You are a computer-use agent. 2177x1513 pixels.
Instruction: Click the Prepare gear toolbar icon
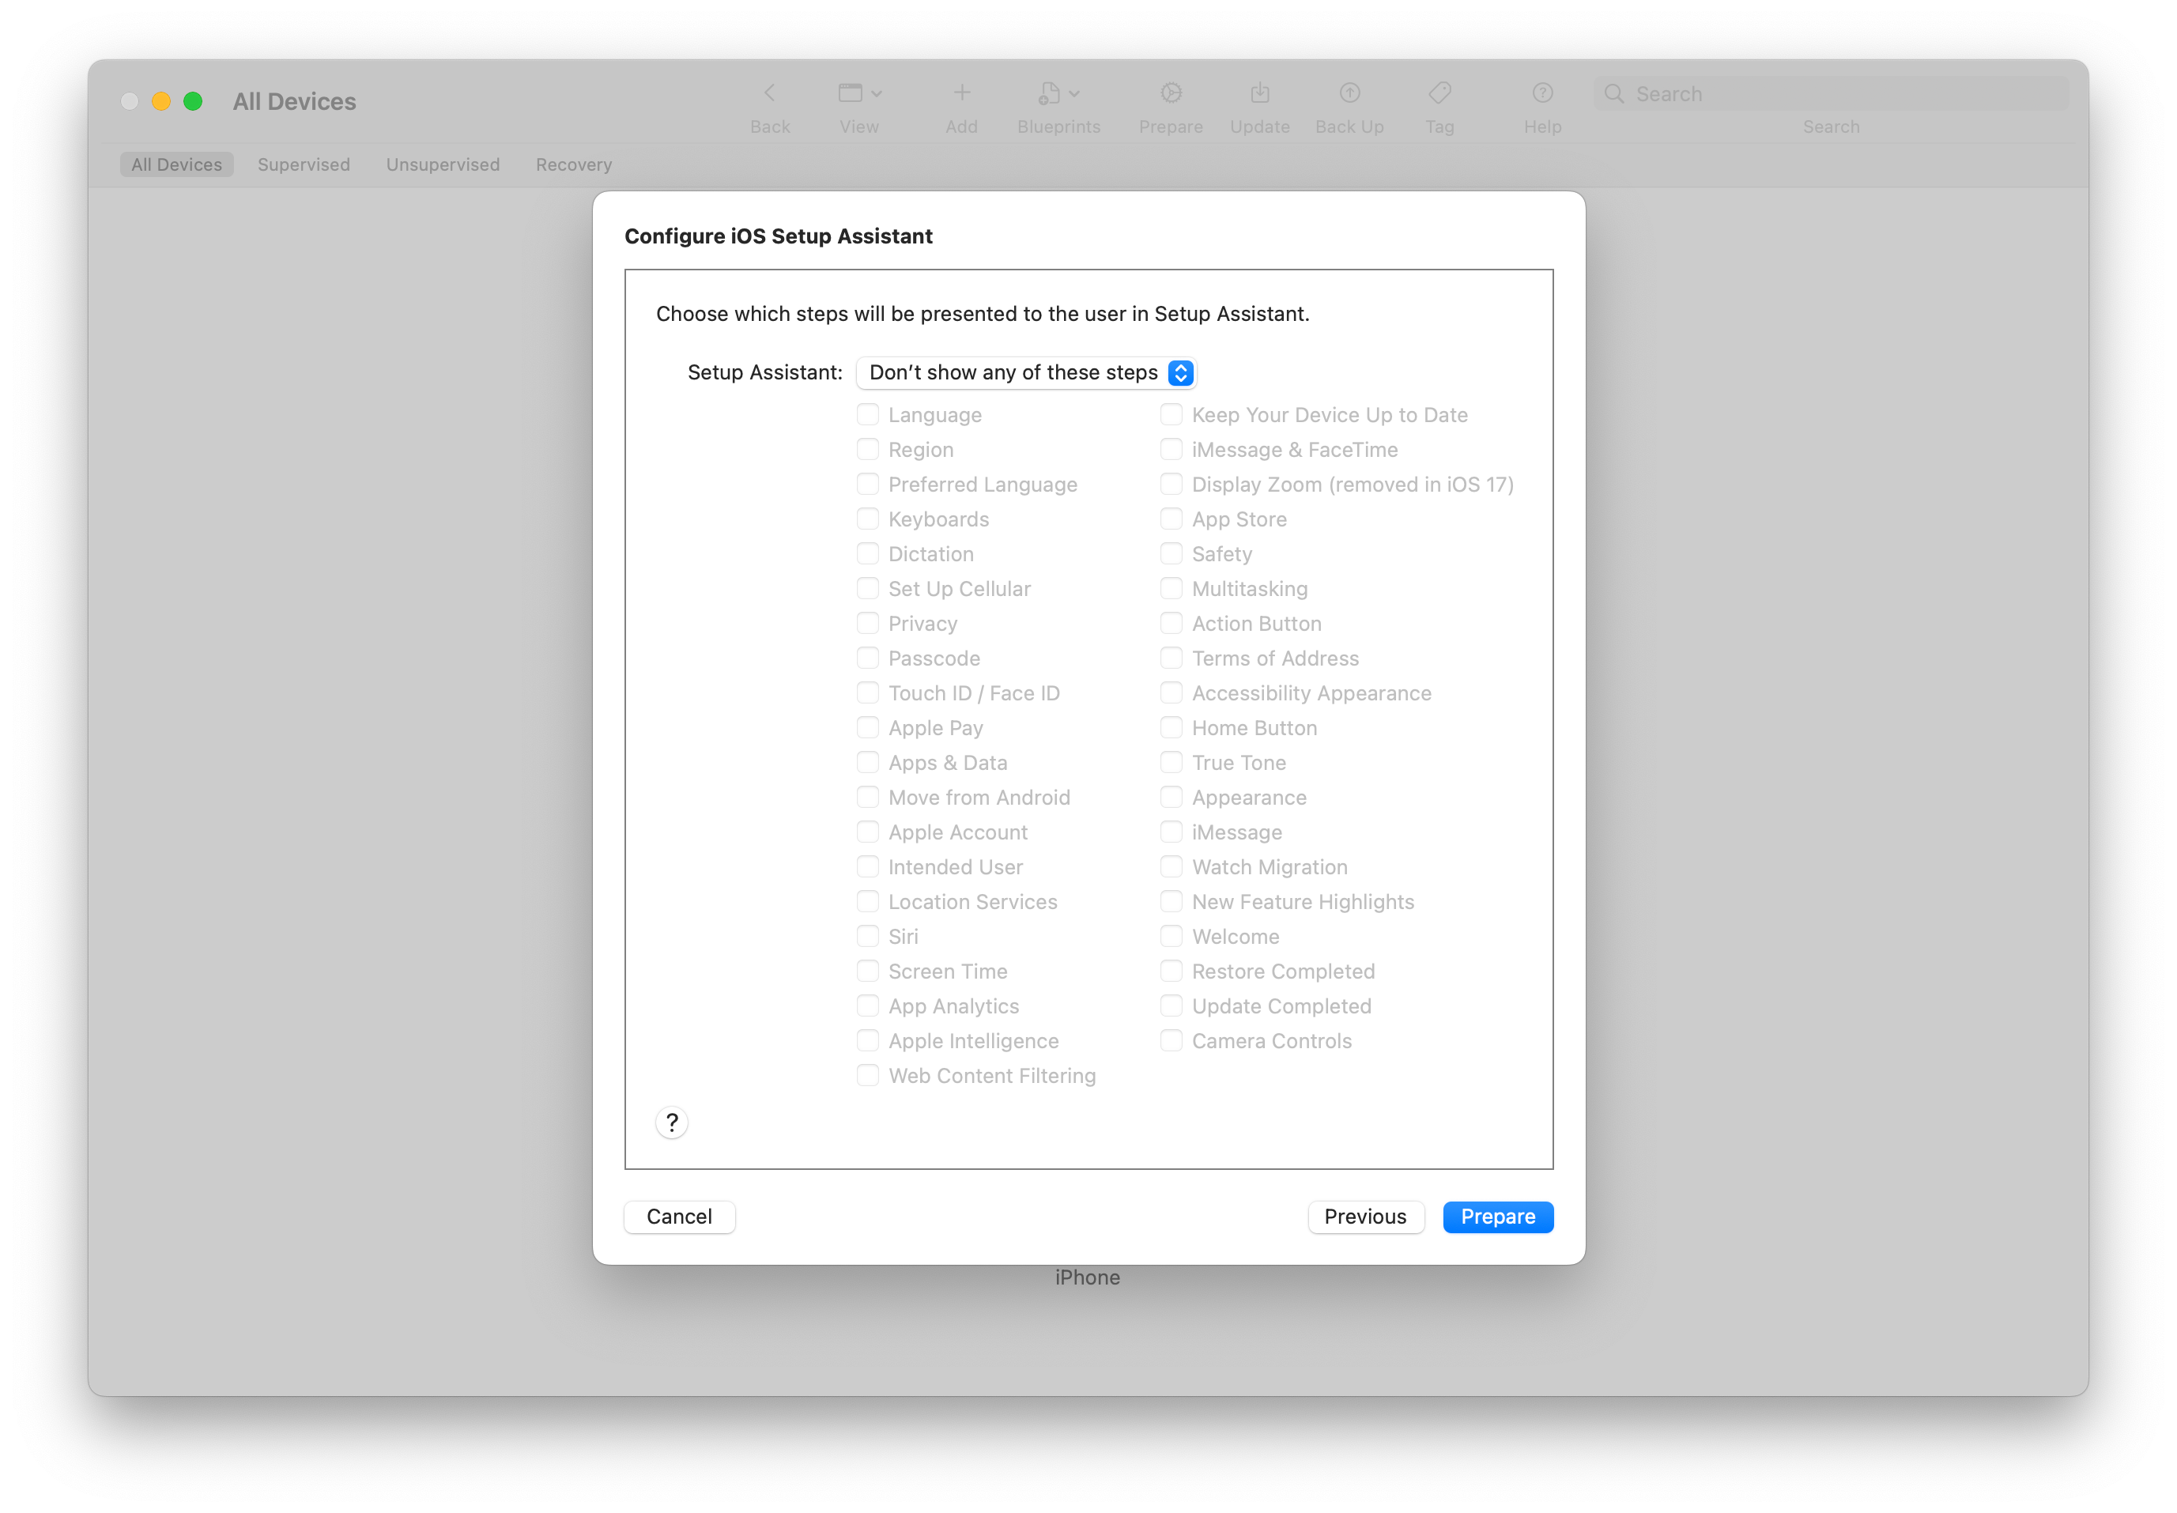point(1171,93)
